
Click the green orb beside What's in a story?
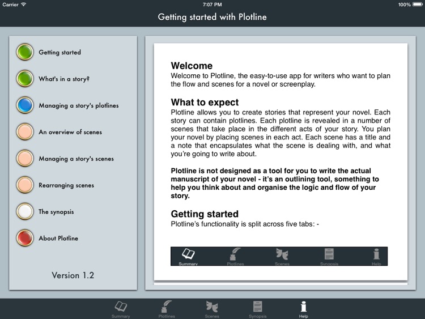click(x=25, y=79)
